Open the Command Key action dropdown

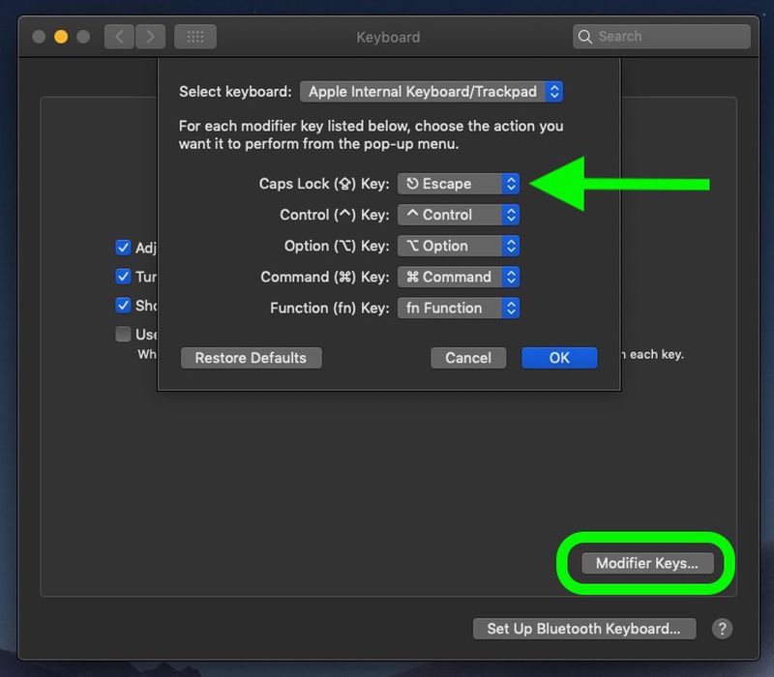458,277
